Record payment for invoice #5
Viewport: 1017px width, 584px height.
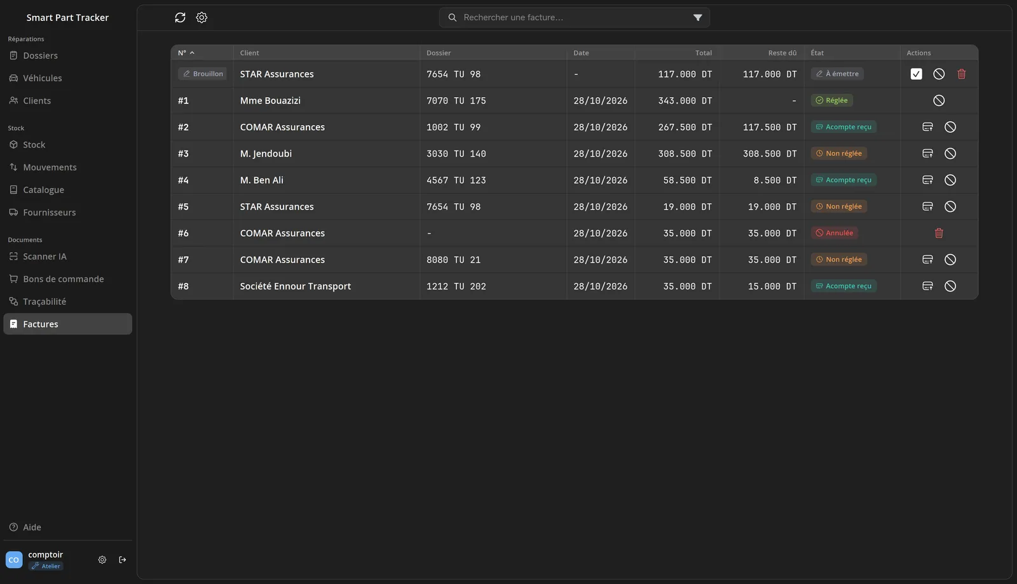tap(927, 206)
